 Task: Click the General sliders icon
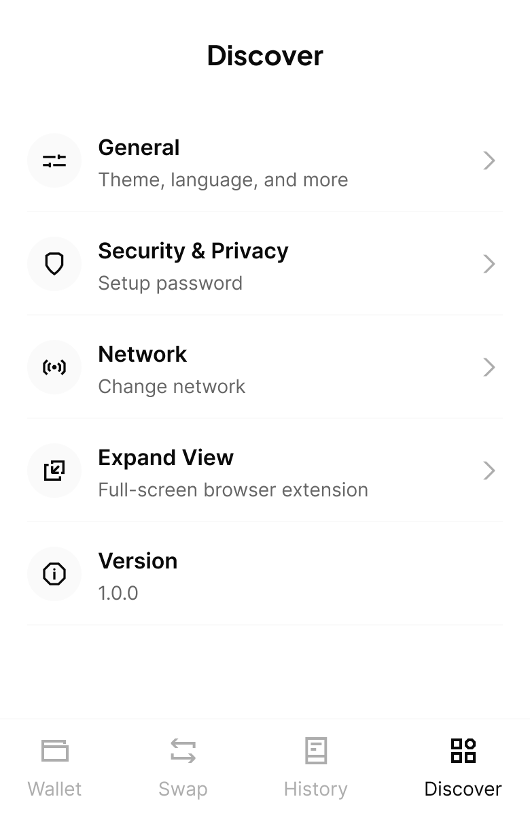click(x=54, y=160)
